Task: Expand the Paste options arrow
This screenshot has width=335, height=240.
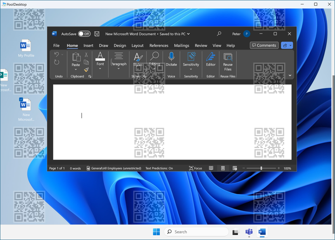Action: [x=76, y=69]
